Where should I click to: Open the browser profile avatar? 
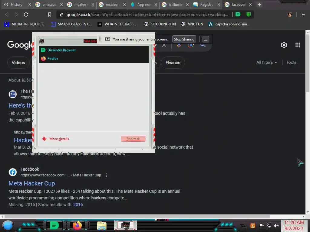tap(290, 14)
